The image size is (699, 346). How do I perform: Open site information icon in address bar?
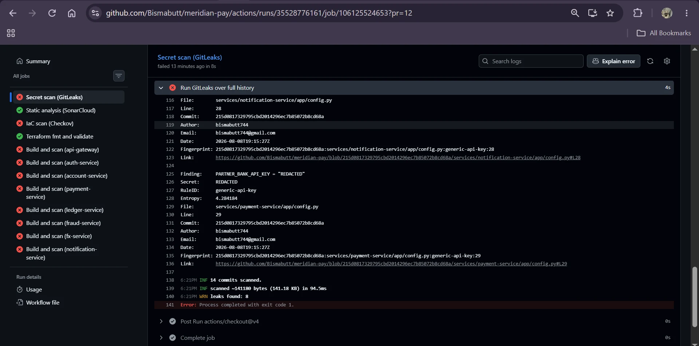point(95,13)
